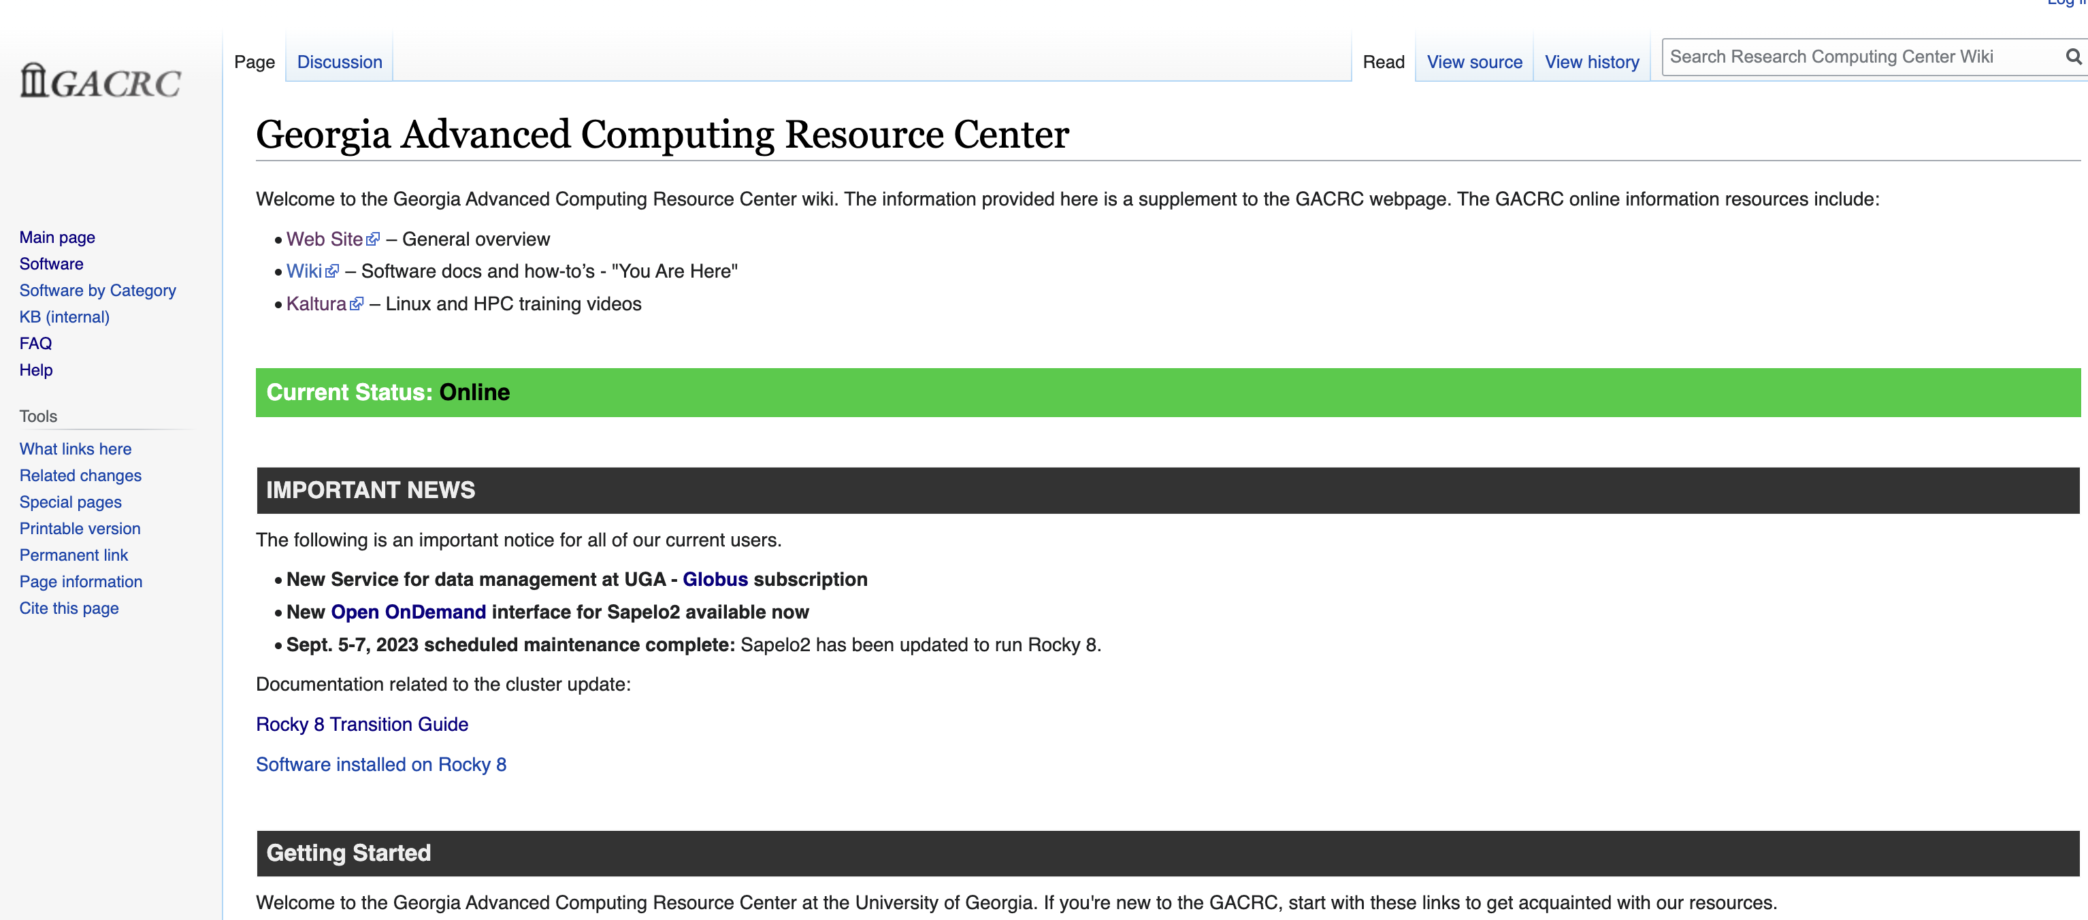Click external link icon beside Kaltura
Screen dimensions: 2088x920
(357, 304)
